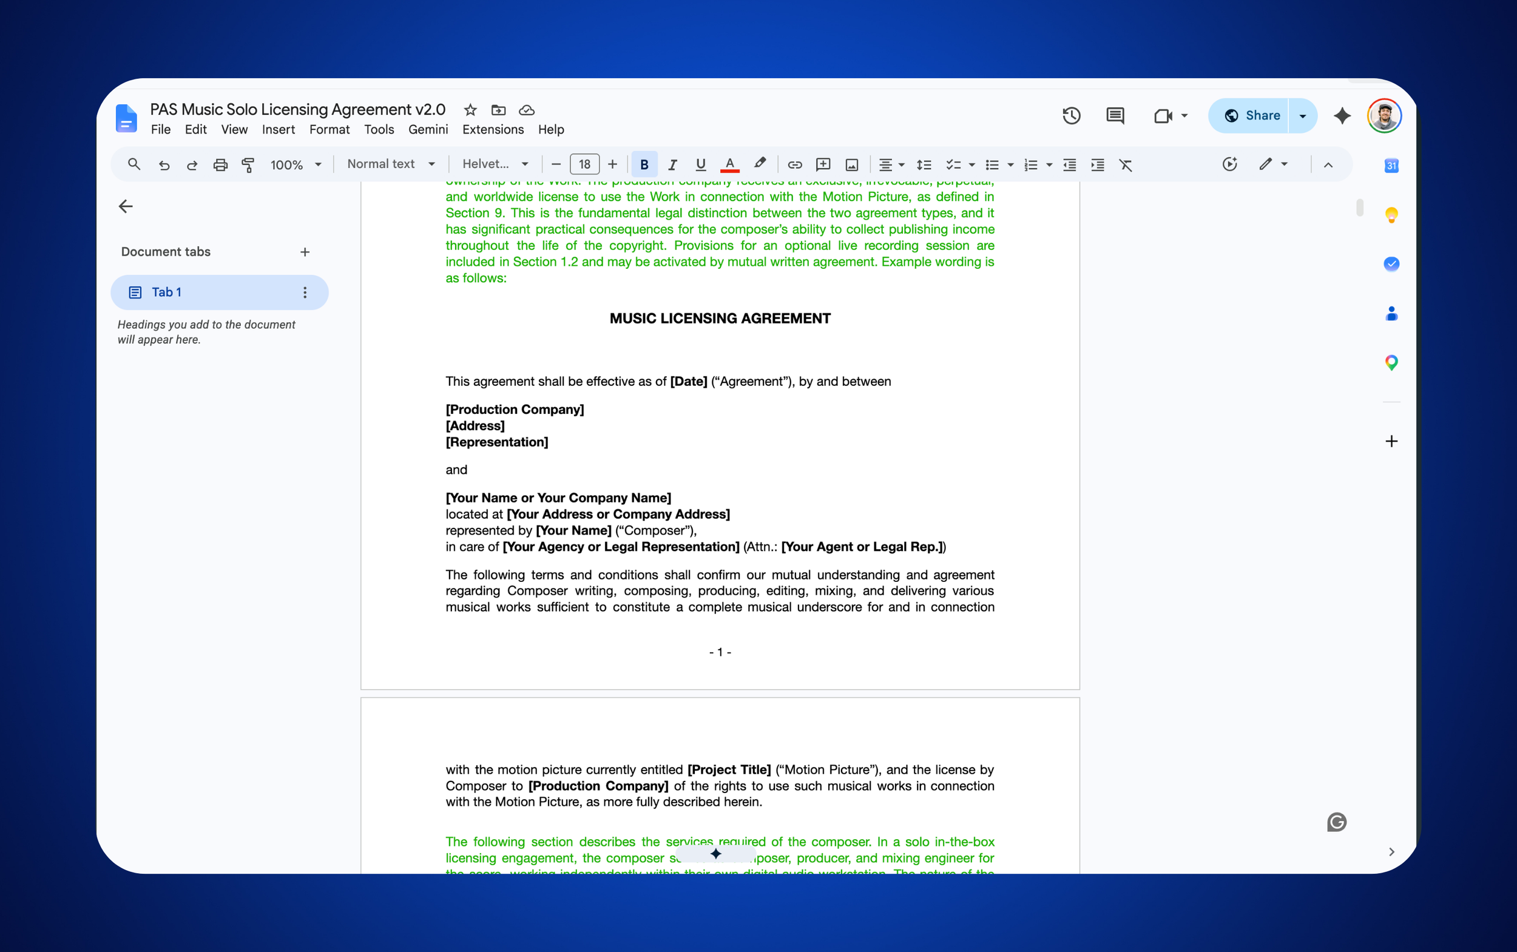Viewport: 1517px width, 952px height.
Task: Open Google Contacts side panel
Action: tap(1391, 314)
